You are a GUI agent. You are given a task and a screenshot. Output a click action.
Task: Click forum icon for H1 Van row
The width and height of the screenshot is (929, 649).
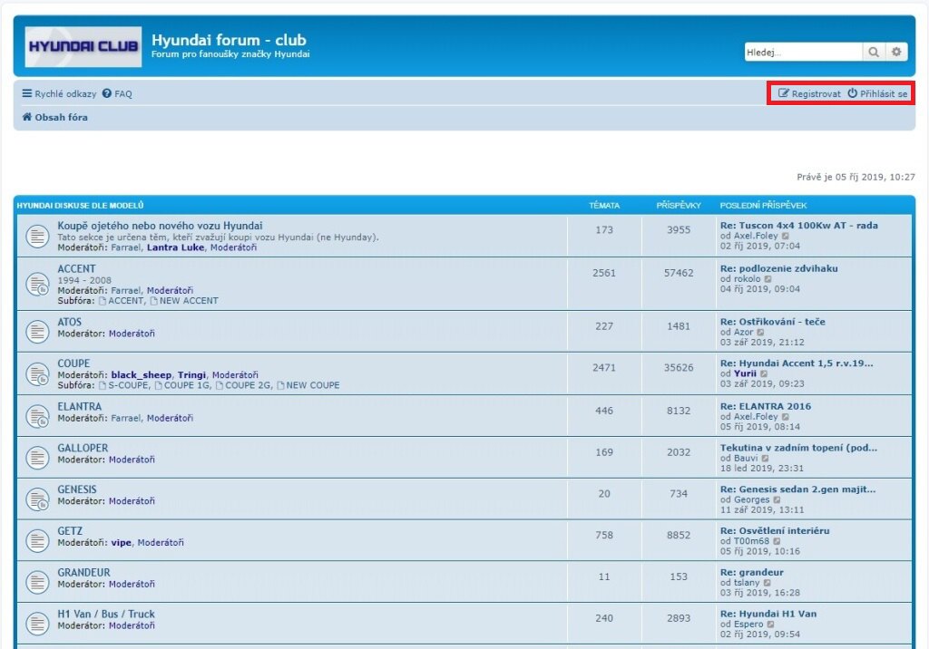(x=36, y=624)
